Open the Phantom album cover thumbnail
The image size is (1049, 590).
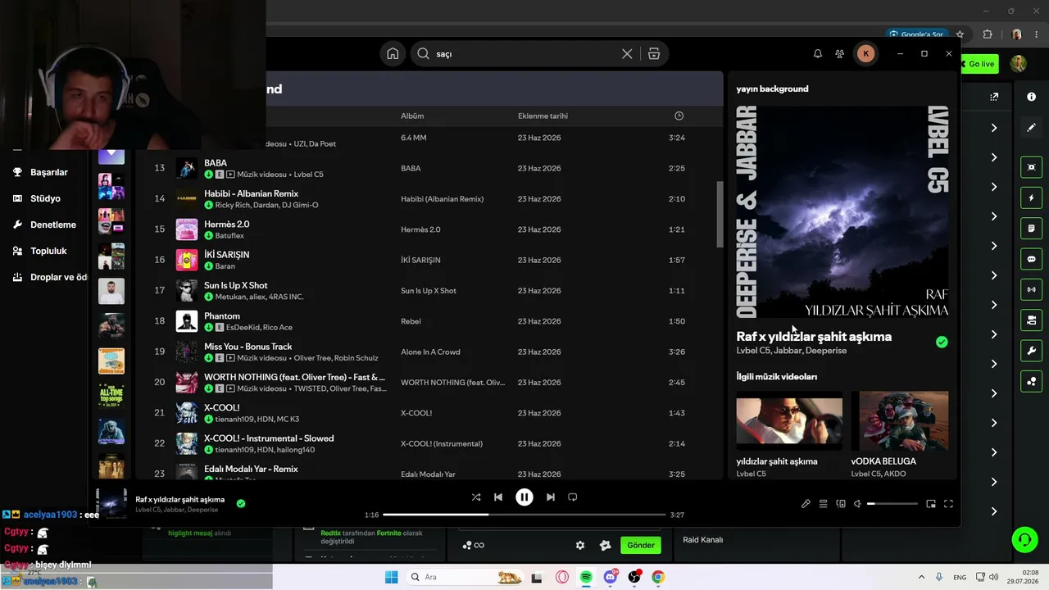pyautogui.click(x=187, y=321)
